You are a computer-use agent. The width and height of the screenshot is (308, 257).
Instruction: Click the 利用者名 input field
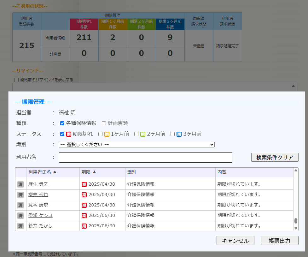(145, 157)
